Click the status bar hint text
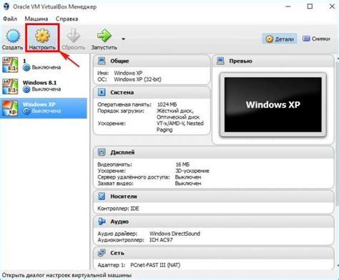Screen dimensions: 339x280 pos(67,276)
